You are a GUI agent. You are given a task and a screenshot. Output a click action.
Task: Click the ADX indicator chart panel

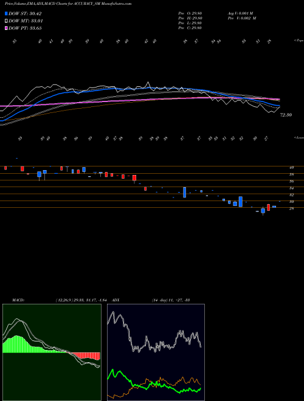pyautogui.click(x=156, y=352)
